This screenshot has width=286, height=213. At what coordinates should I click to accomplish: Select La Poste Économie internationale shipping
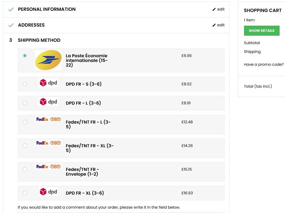(25, 56)
